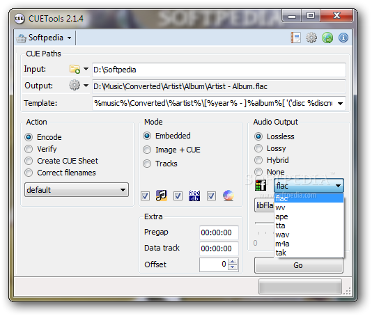Click the green globe update icon
The width and height of the screenshot is (372, 316).
pos(327,38)
